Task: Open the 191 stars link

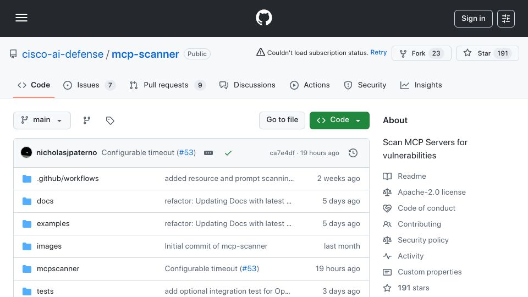Action: pos(414,288)
